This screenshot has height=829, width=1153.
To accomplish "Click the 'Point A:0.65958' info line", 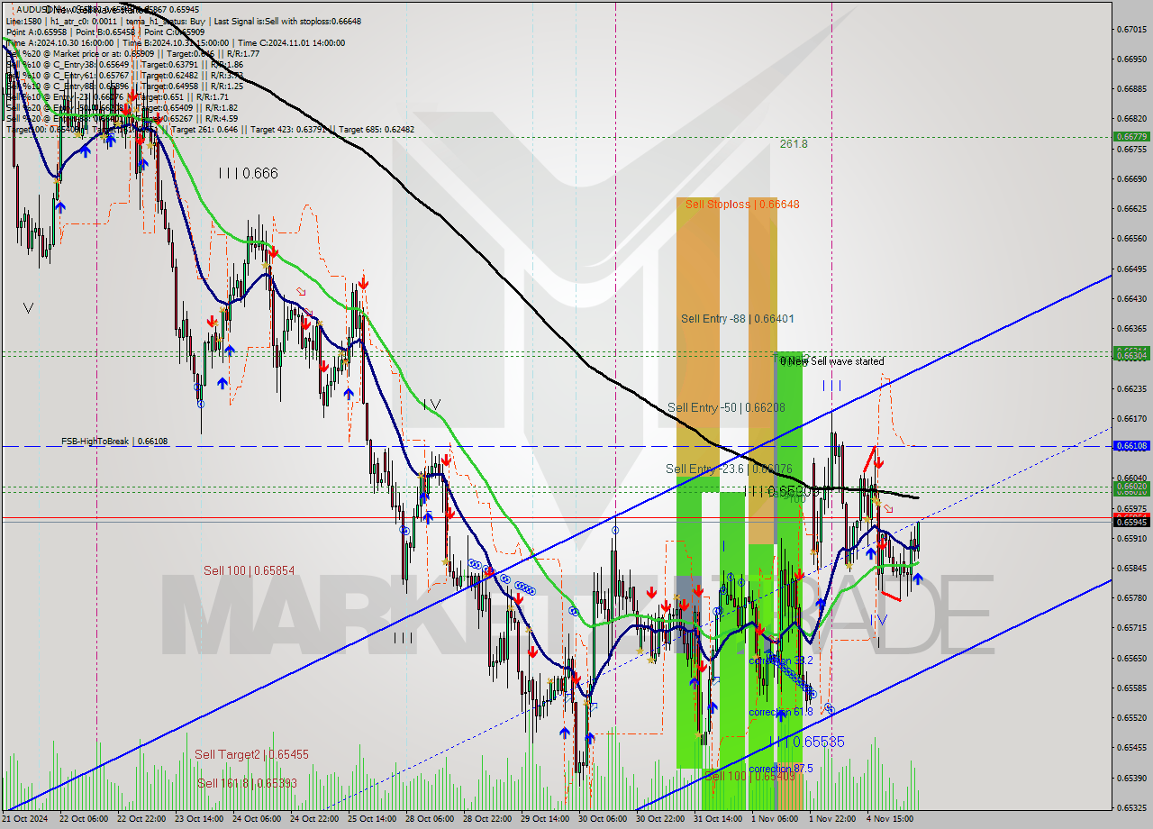I will coord(36,32).
